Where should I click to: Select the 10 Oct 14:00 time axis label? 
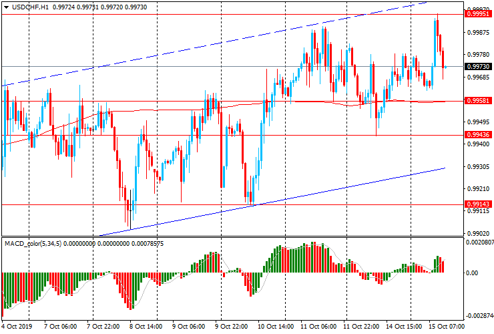tap(276, 326)
